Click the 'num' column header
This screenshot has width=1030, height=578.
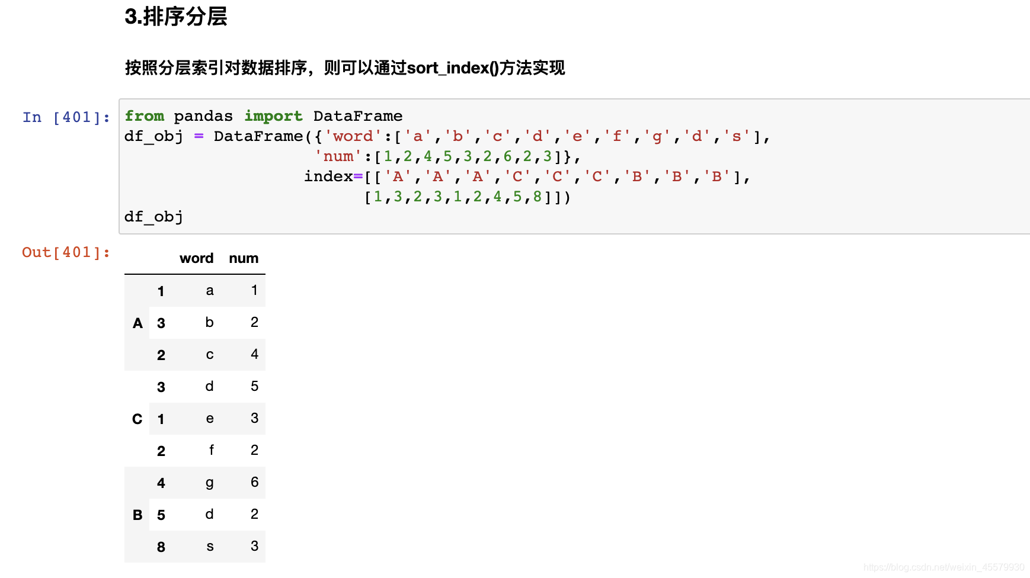[244, 258]
